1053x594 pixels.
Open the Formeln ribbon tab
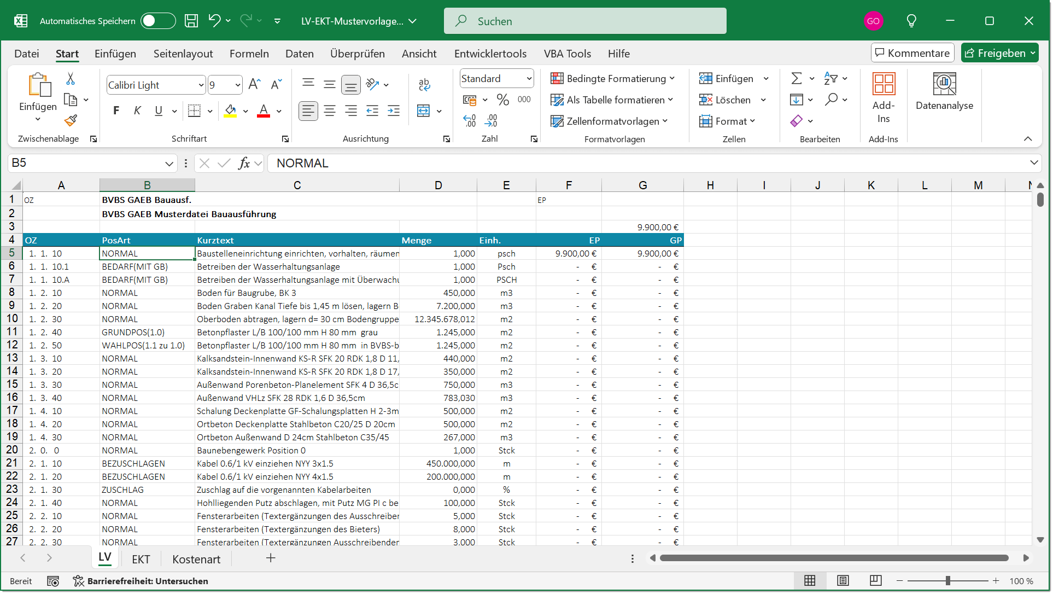pos(249,54)
